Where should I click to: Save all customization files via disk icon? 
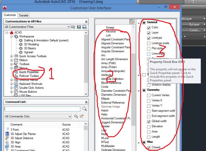click(79, 27)
